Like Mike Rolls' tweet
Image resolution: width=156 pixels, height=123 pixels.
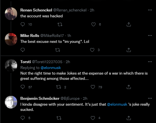(92, 50)
